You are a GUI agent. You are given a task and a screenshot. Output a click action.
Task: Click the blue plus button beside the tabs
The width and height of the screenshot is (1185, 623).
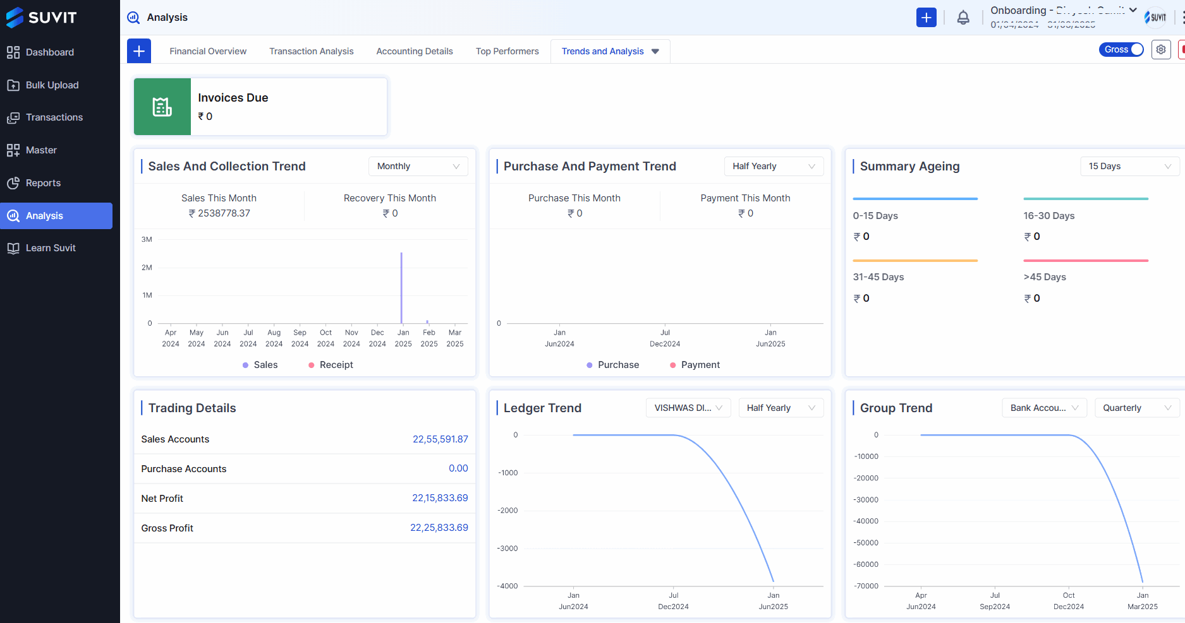click(139, 51)
